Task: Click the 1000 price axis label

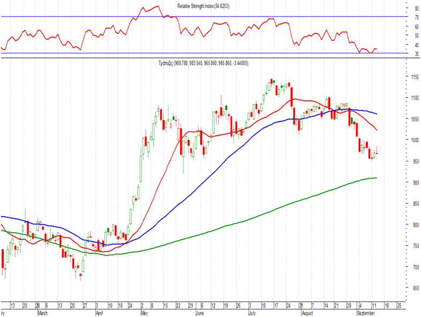Action: click(x=415, y=140)
